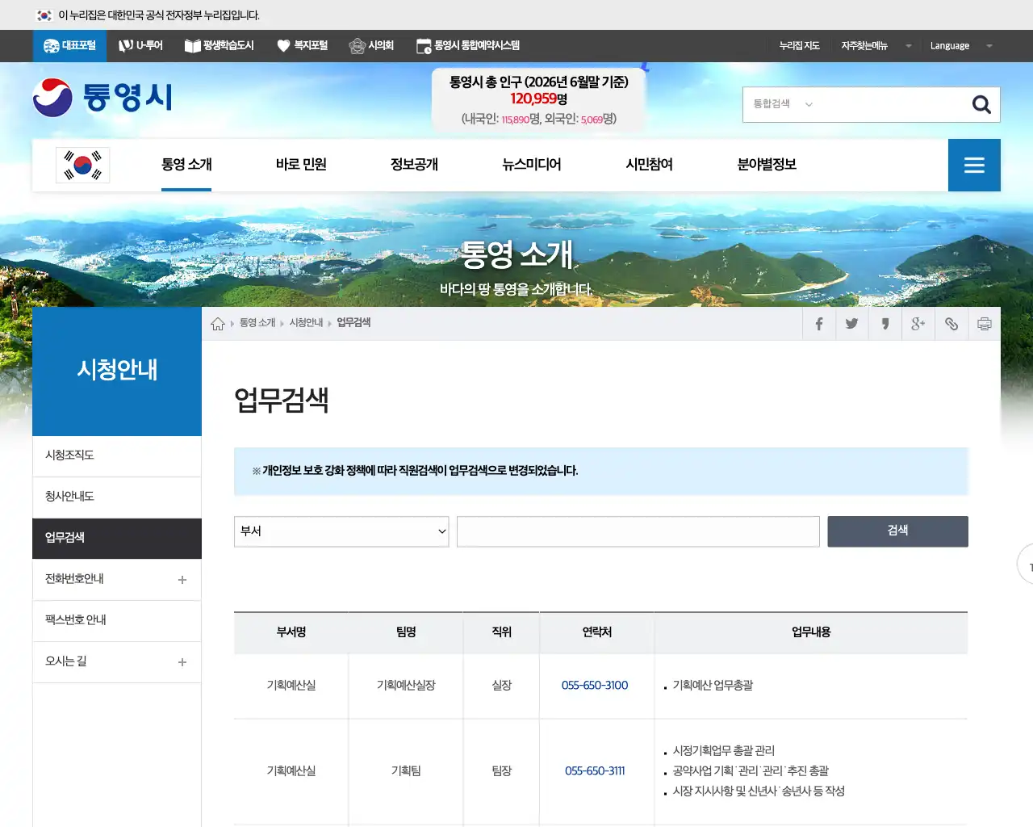
Task: Print the page with printer icon
Action: (985, 324)
